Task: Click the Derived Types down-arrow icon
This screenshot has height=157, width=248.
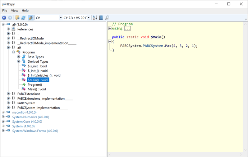Action: click(24, 61)
